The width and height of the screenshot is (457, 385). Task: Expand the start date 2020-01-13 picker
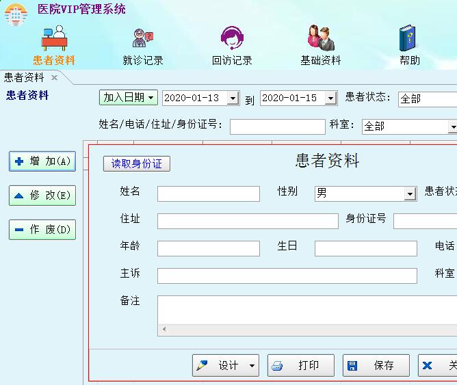(x=233, y=98)
